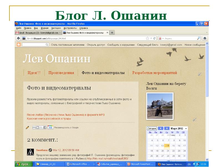
Task: Open new tab with the plus button
Action: 112,33
